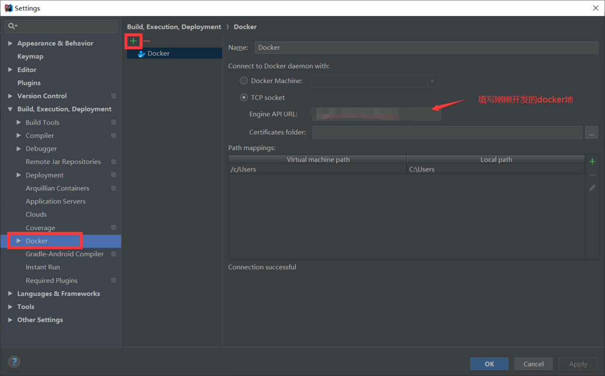
Task: Click the Engine API URL field
Action: [376, 114]
